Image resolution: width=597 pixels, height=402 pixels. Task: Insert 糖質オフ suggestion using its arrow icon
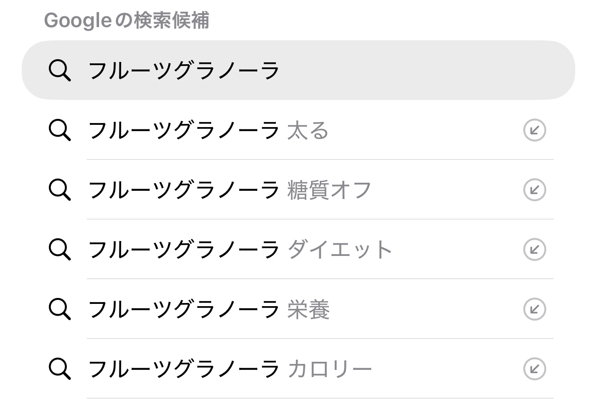pyautogui.click(x=535, y=190)
